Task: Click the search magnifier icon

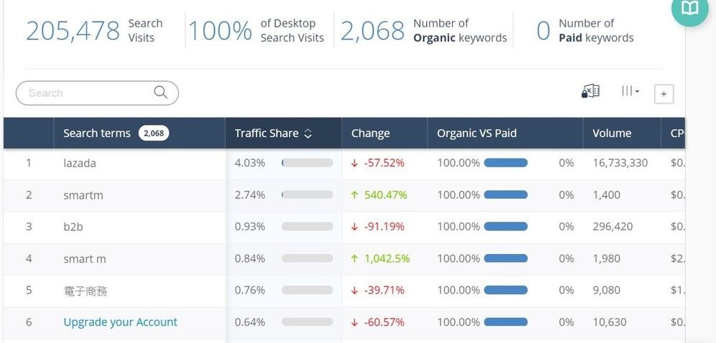Action: point(161,93)
